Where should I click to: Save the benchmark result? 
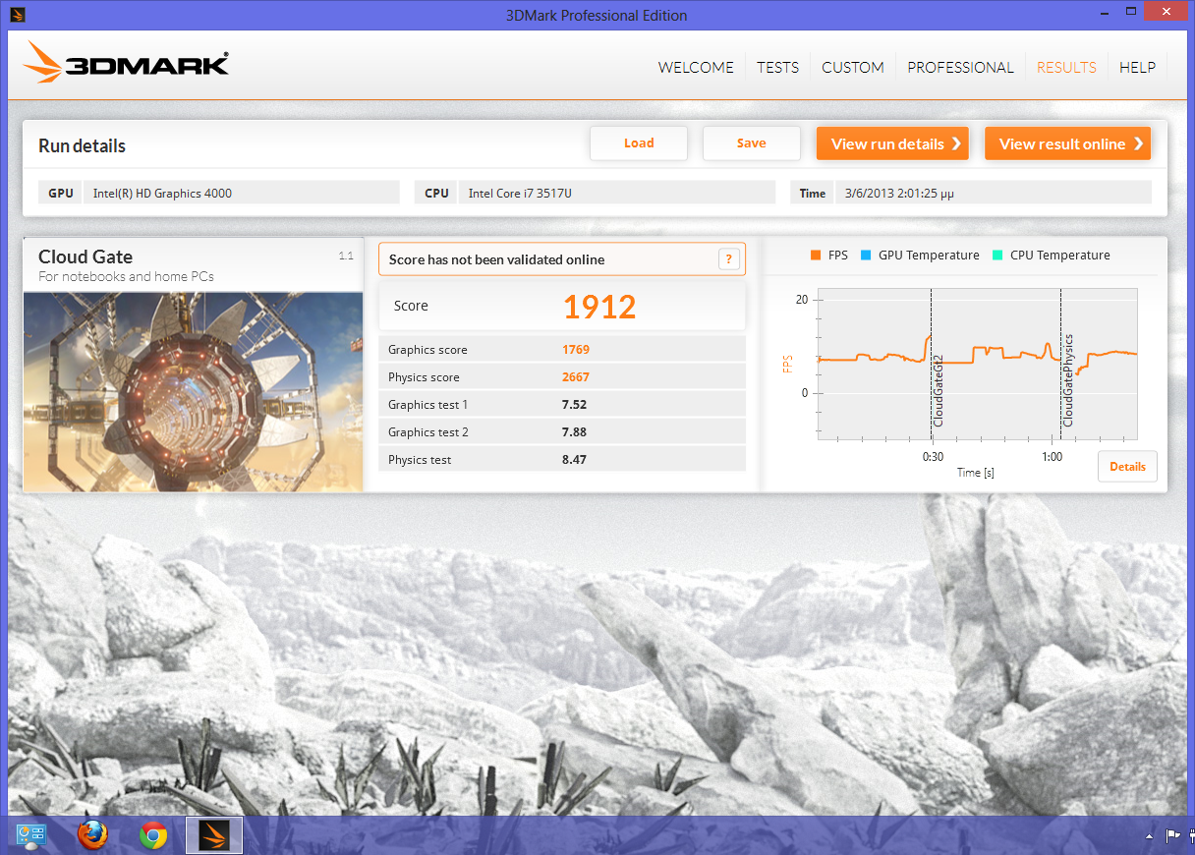pos(751,143)
